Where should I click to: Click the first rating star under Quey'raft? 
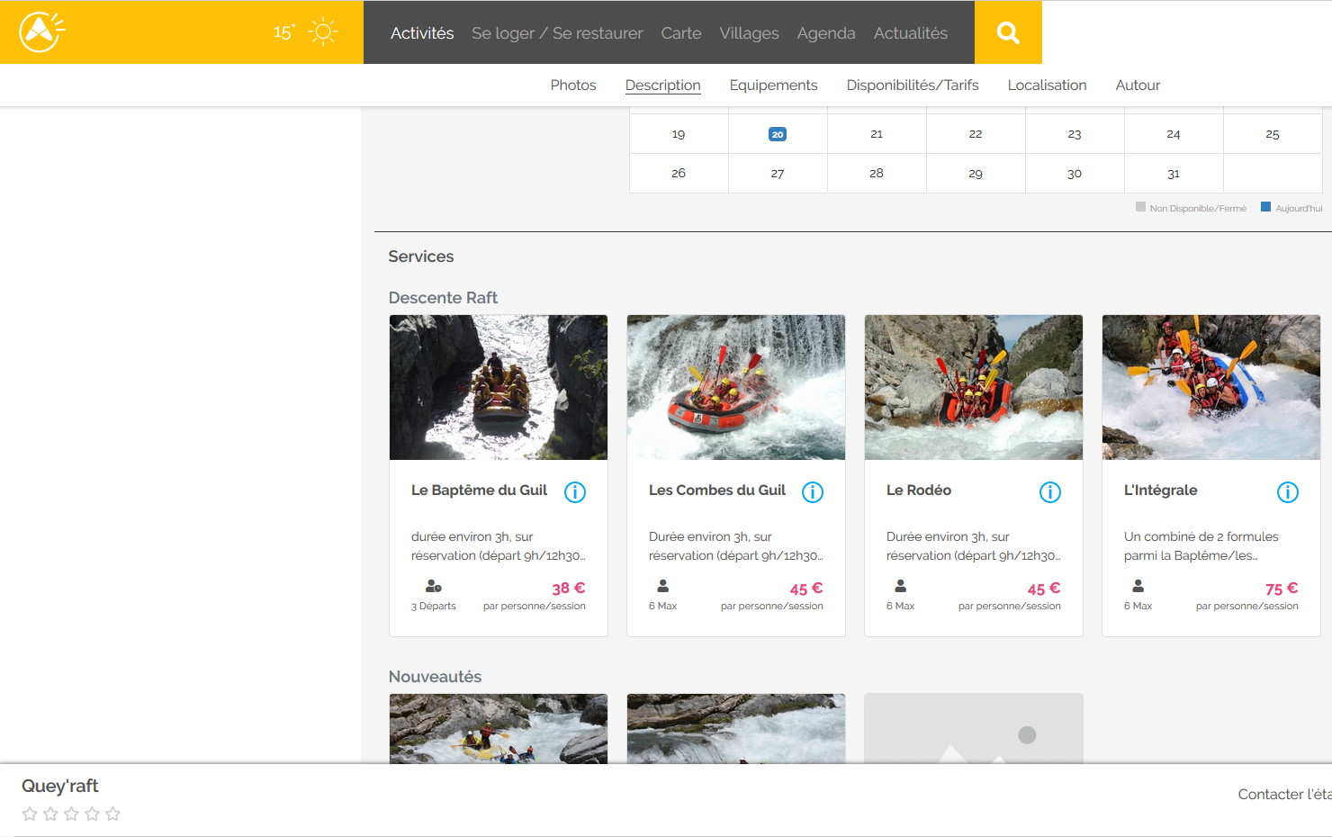click(30, 814)
